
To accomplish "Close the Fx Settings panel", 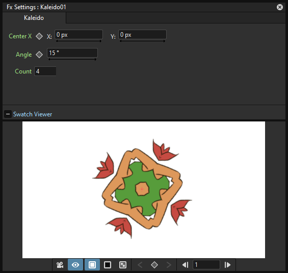I will [280, 7].
